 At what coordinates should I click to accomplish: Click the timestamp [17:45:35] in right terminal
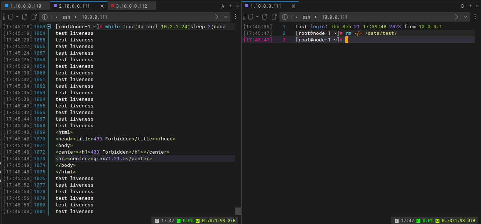[x=258, y=27]
